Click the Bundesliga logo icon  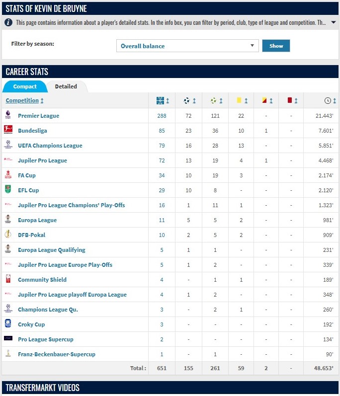(x=8, y=130)
